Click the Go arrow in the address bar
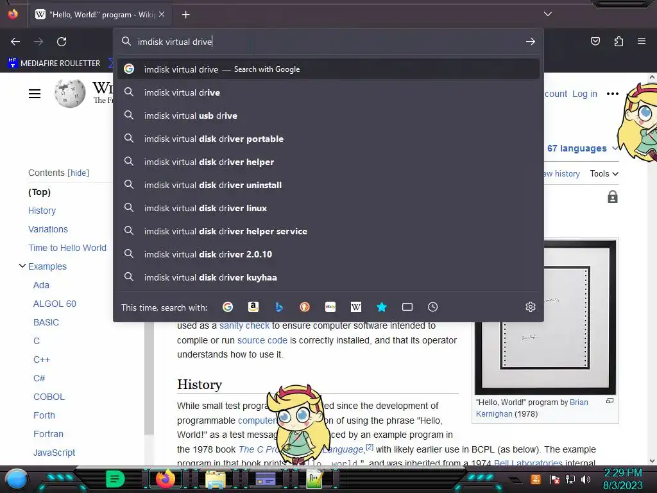The height and width of the screenshot is (493, 657). tap(531, 42)
